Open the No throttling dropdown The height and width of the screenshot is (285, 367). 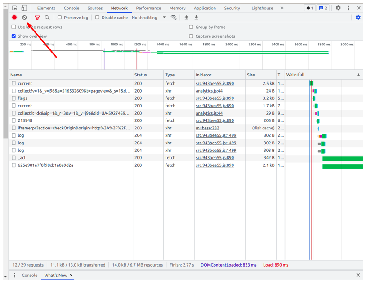click(x=148, y=18)
